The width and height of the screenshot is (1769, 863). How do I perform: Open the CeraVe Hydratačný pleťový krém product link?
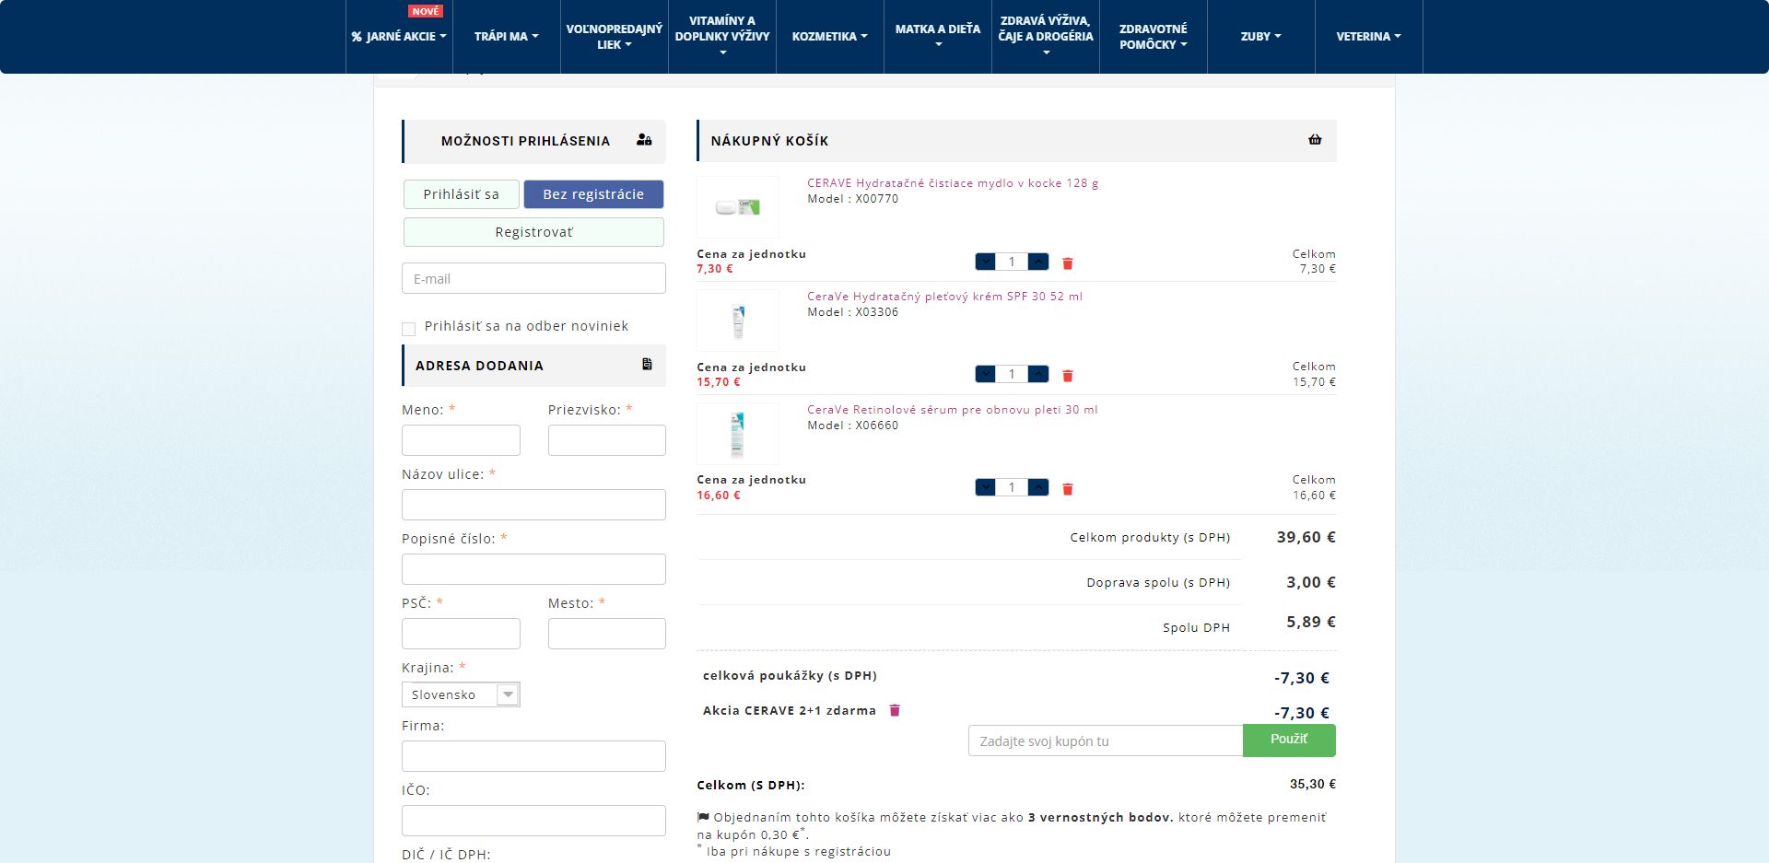click(944, 297)
